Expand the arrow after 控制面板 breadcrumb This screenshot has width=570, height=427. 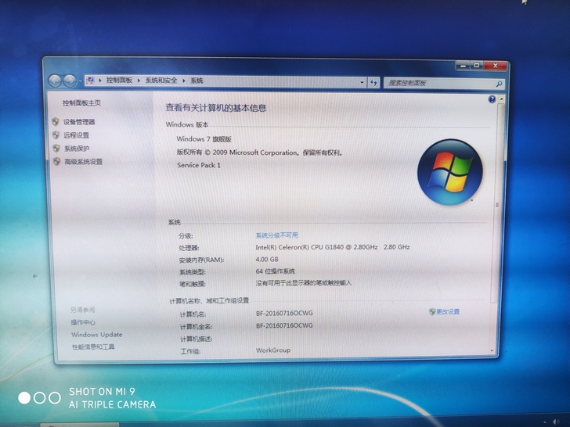click(139, 81)
